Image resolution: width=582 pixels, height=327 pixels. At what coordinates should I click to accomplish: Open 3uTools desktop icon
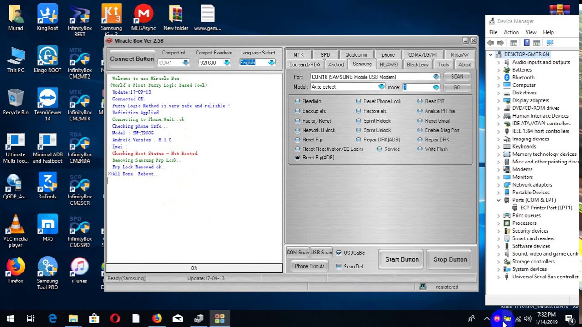point(47,186)
